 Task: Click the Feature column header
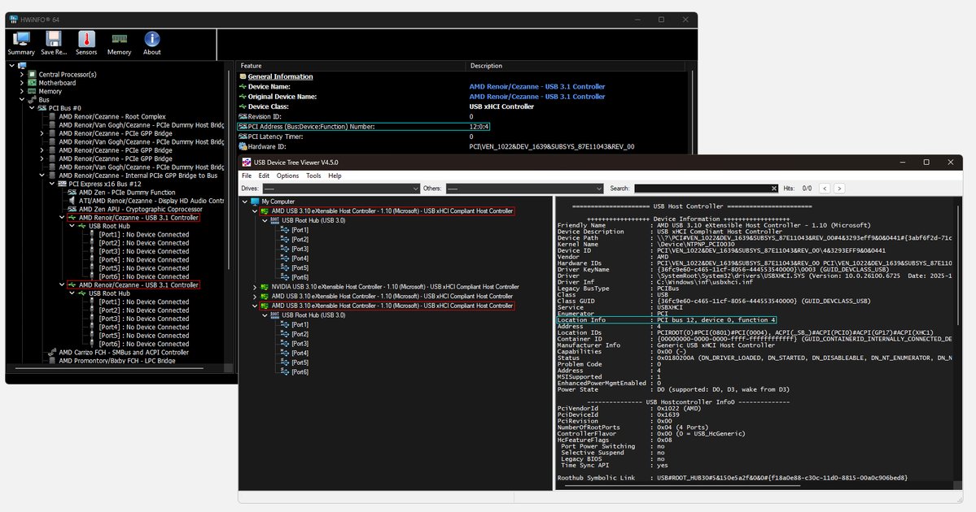click(x=351, y=66)
